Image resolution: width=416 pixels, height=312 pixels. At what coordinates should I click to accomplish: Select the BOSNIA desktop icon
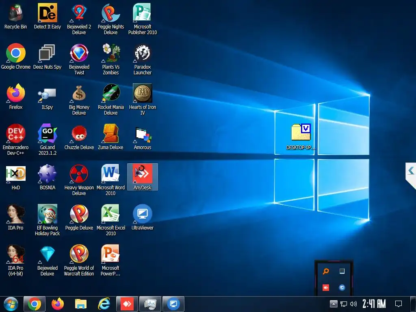coord(47,178)
